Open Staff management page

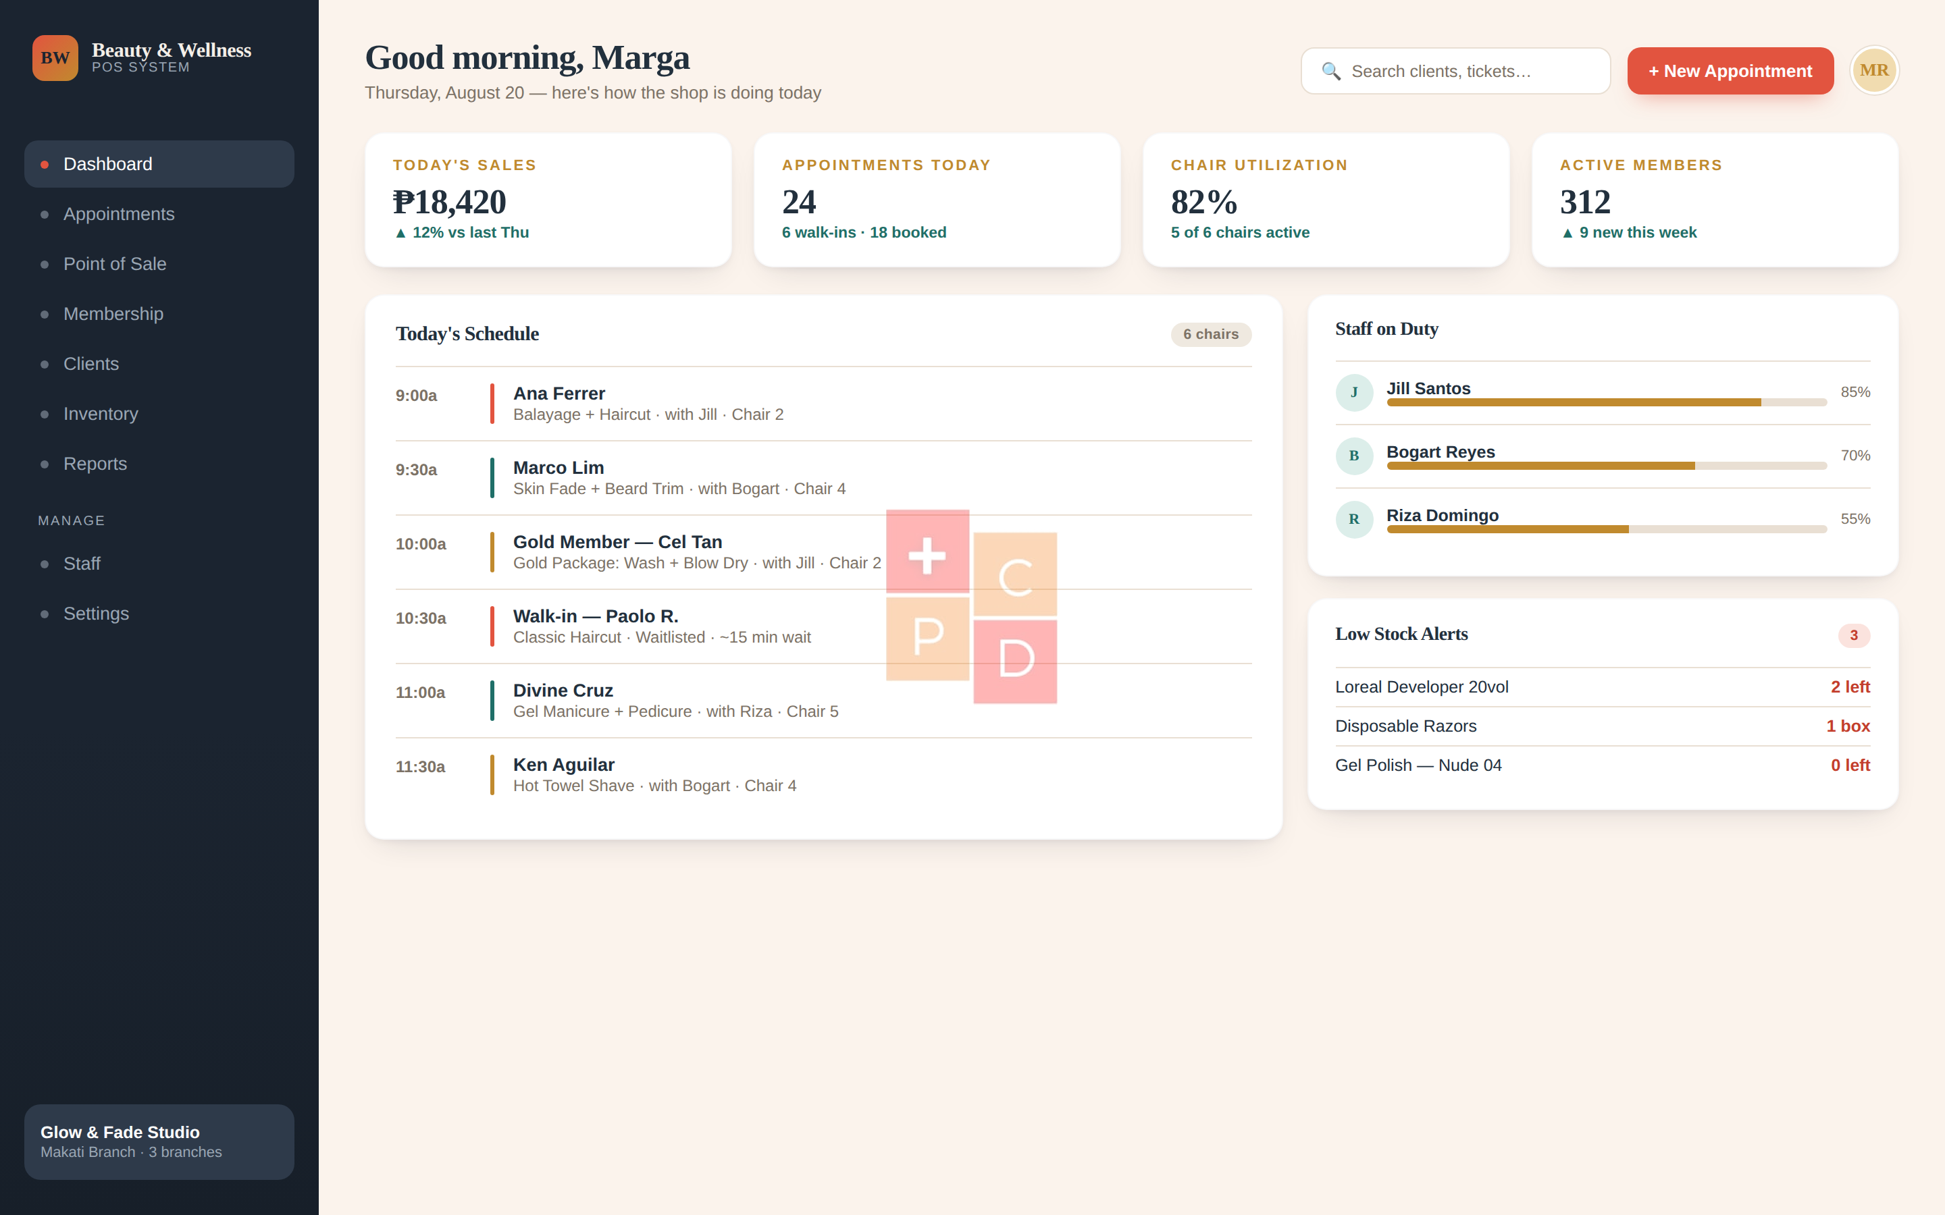(x=159, y=564)
